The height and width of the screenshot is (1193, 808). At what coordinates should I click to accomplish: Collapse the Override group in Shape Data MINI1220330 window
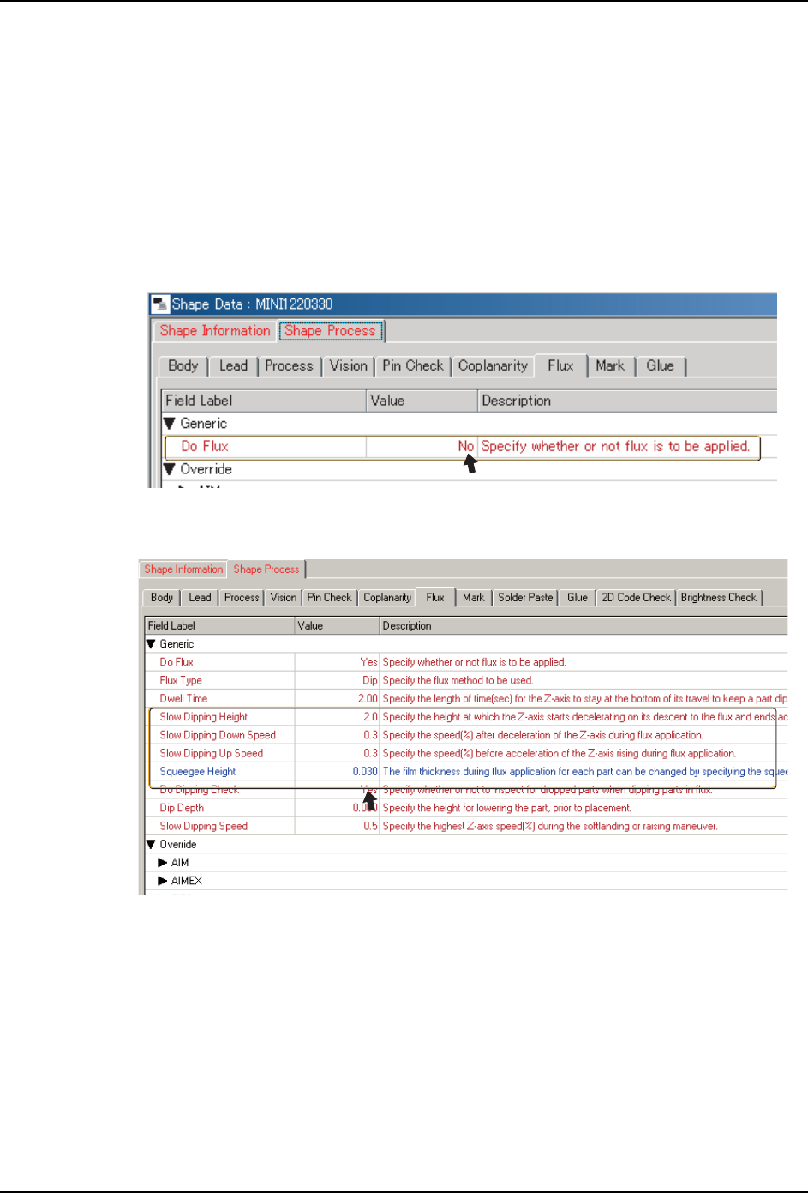tap(170, 469)
